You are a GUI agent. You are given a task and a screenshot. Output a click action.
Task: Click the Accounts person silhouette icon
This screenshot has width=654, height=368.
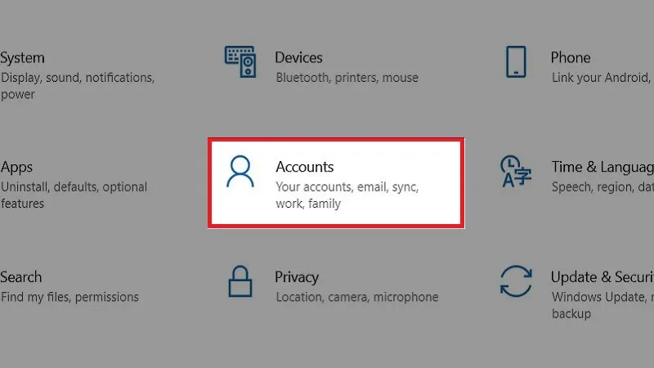[240, 173]
